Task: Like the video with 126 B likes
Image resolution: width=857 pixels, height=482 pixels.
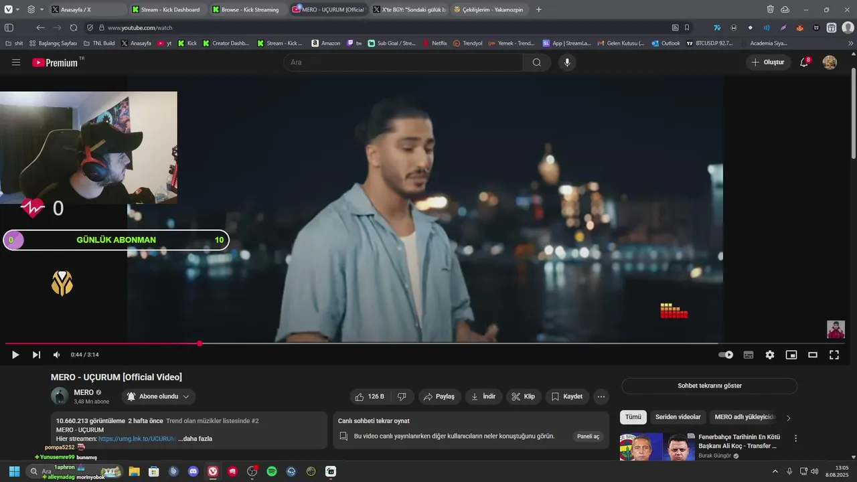Action: click(x=370, y=396)
